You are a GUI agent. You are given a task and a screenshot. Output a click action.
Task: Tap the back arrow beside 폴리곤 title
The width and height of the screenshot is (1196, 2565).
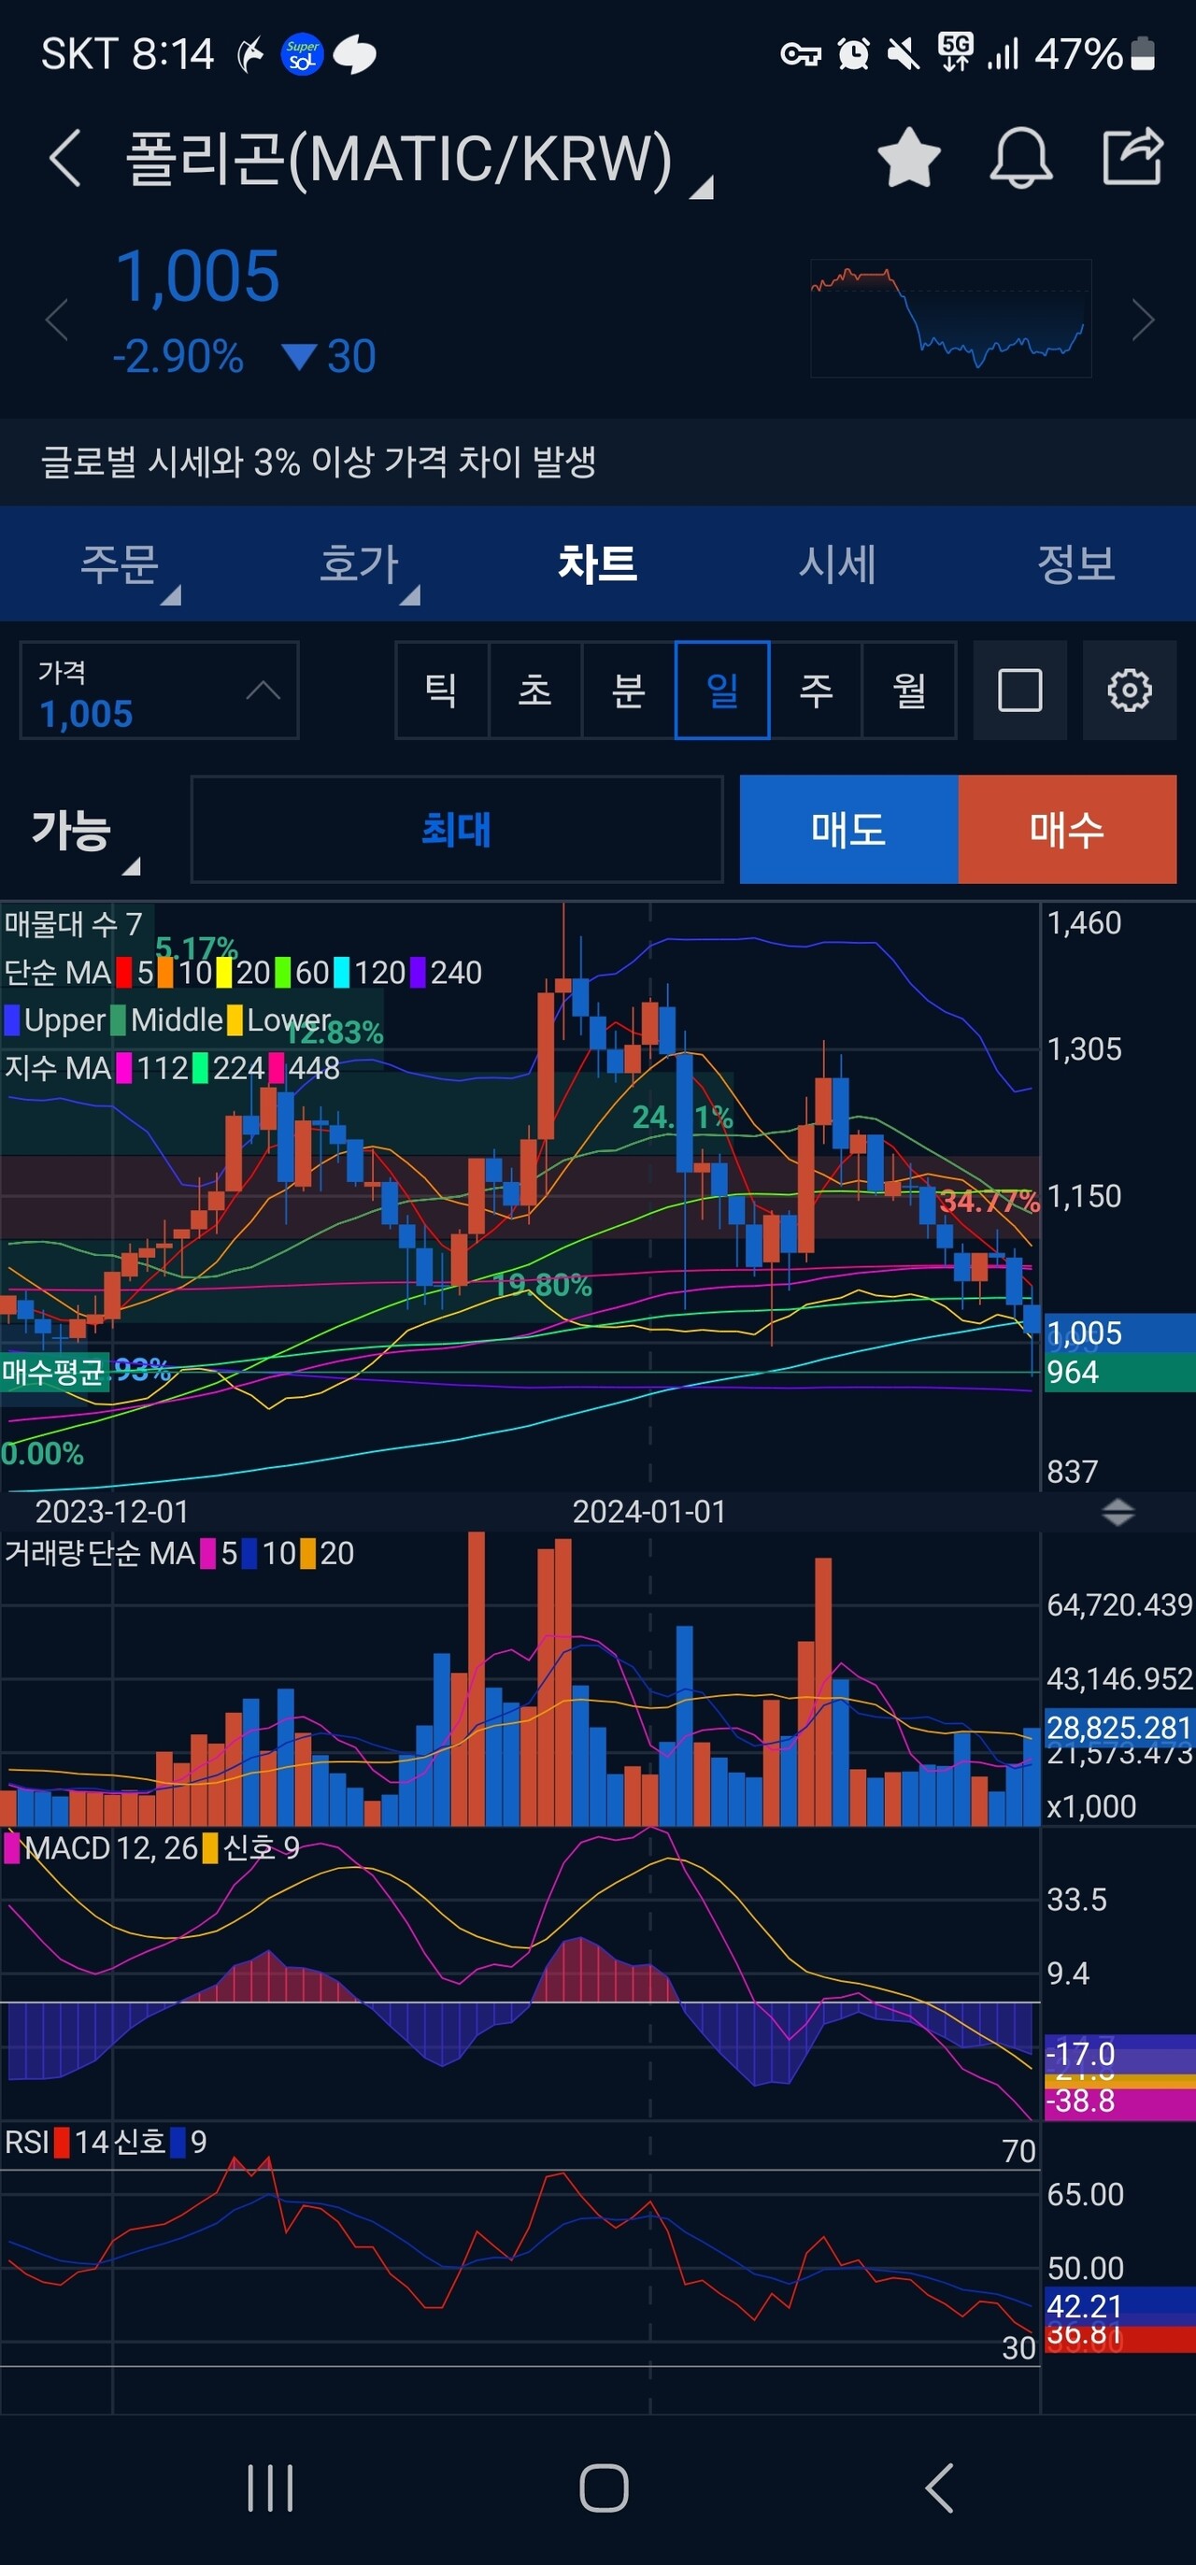point(65,158)
